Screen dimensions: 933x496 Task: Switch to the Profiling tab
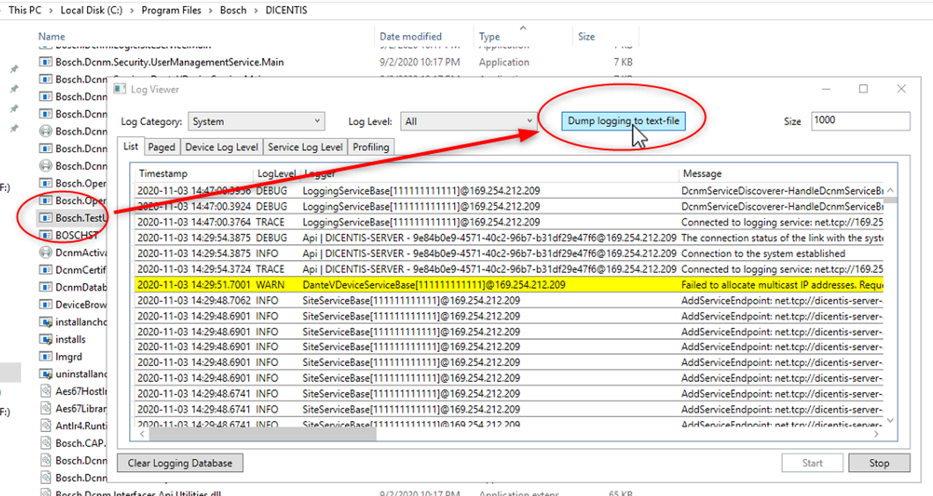coord(370,147)
